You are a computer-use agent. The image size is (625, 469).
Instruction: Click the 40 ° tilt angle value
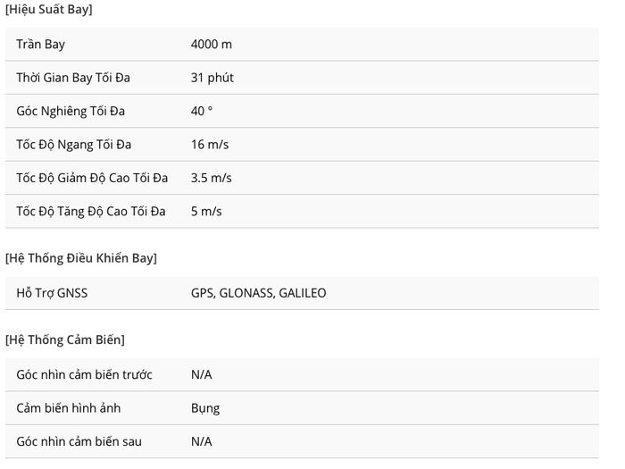tap(202, 111)
